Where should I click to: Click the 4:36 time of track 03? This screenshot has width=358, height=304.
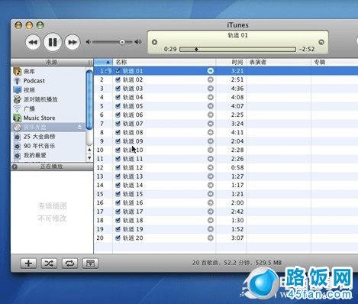coord(237,89)
